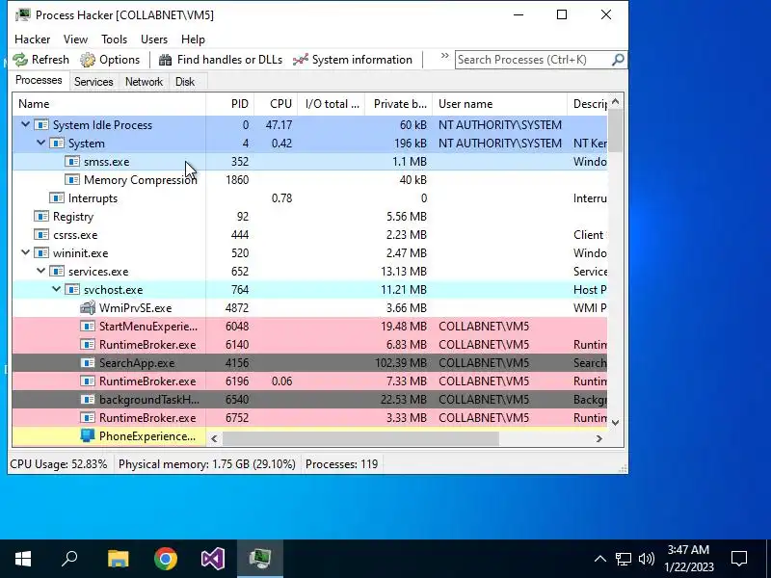
Task: Show hidden system tray icons
Action: (599, 559)
